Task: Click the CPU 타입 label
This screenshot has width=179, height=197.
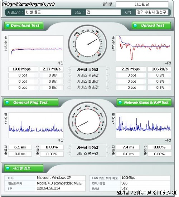Action: click(x=98, y=183)
